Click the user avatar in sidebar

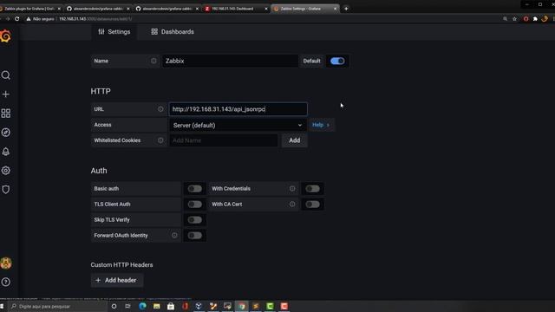coord(6,263)
